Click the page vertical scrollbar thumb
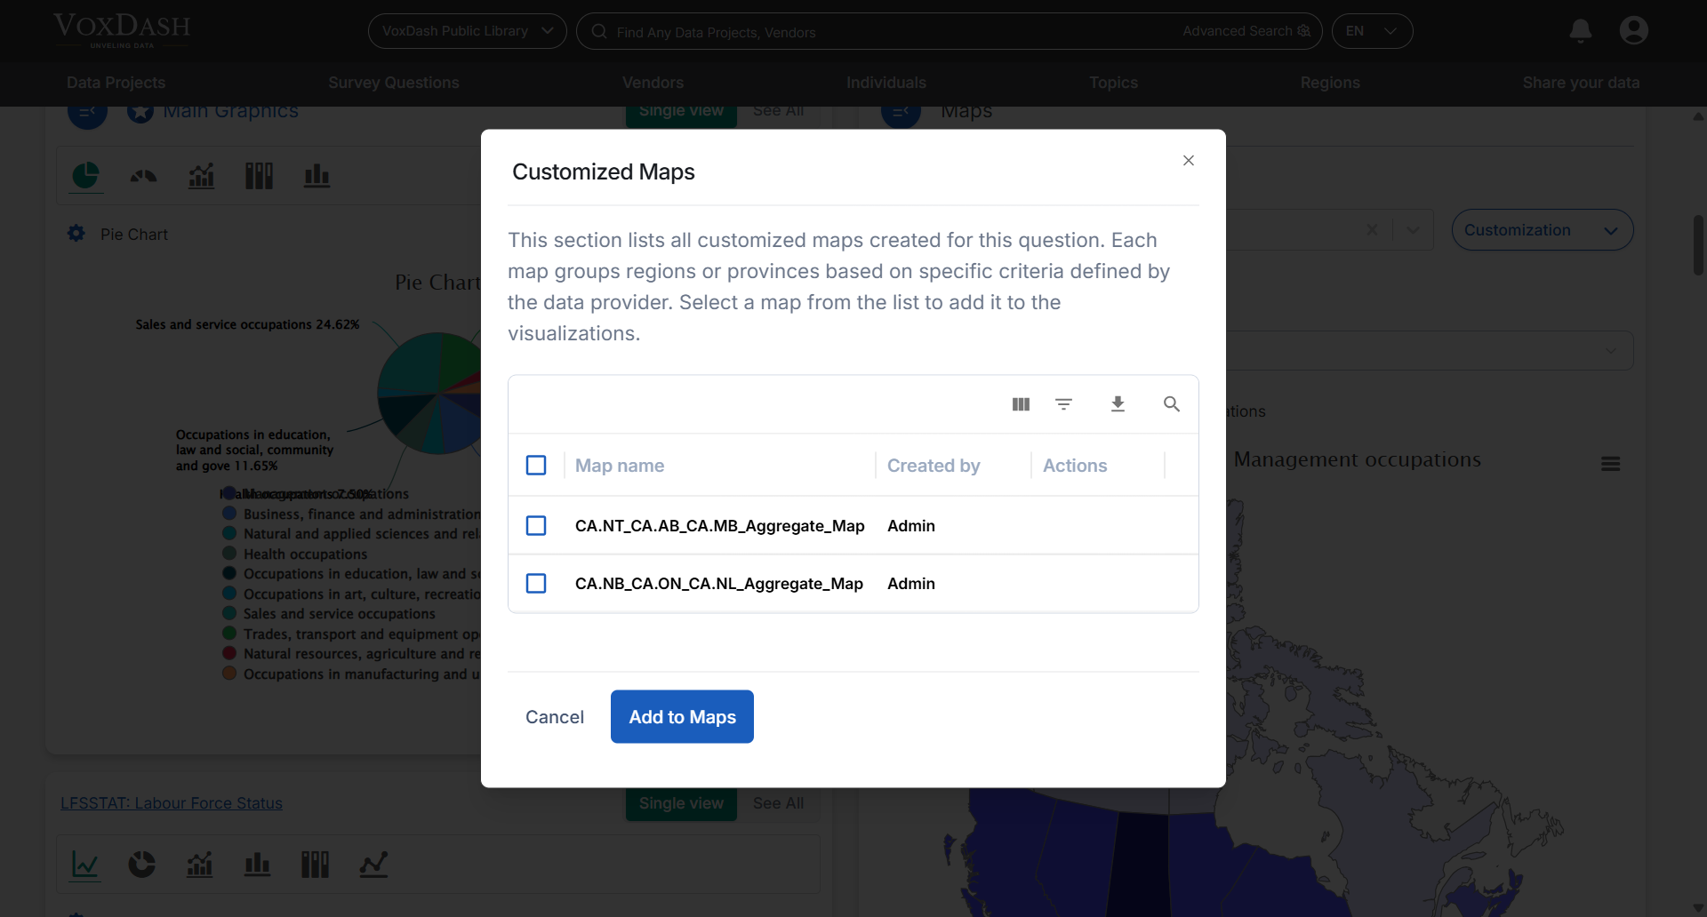The width and height of the screenshot is (1707, 917). coord(1698,245)
